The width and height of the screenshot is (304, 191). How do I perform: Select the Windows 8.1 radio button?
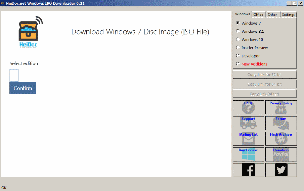[x=237, y=31]
